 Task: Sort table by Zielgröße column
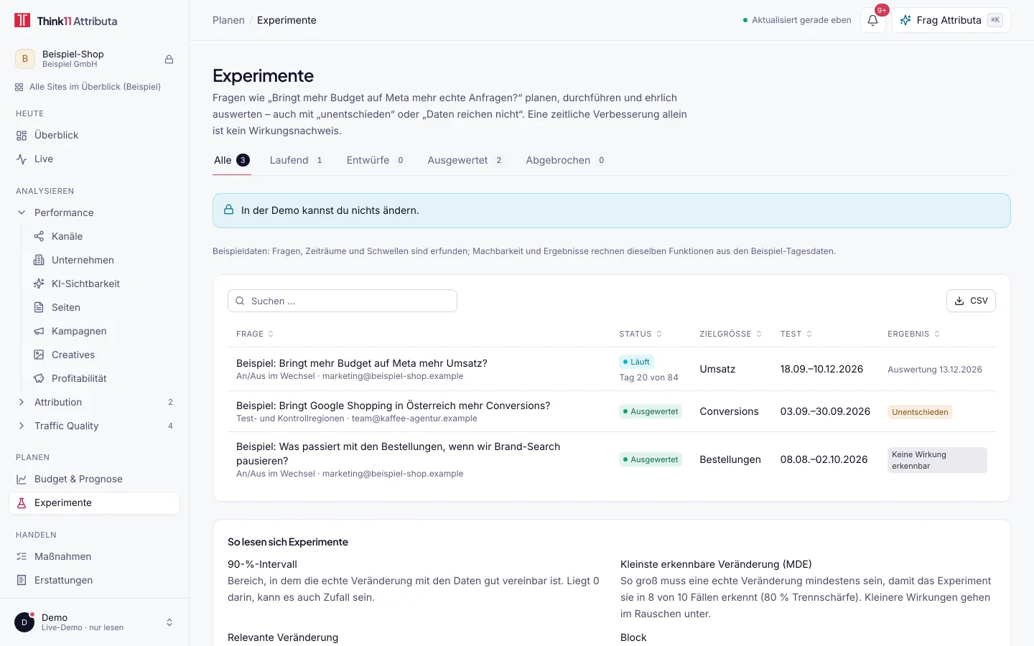731,334
